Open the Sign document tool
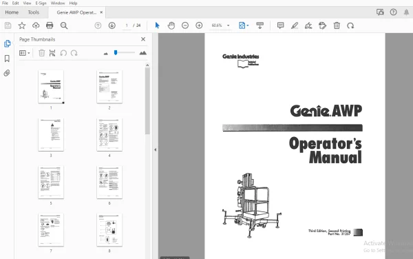 tap(308, 25)
